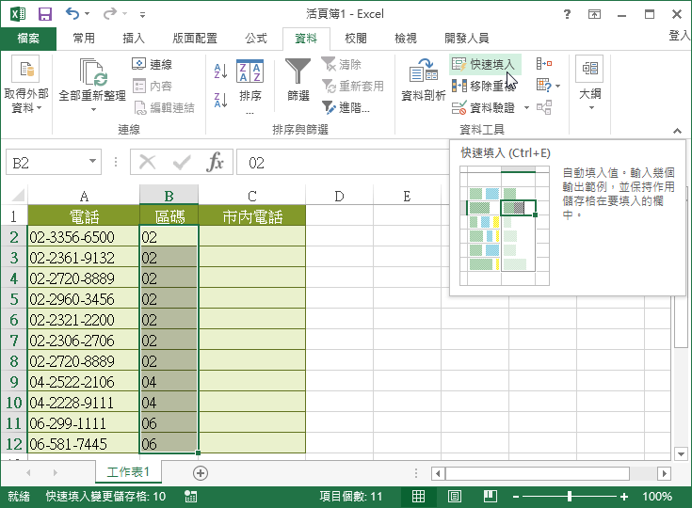This screenshot has height=508, width=692.
Task: Select cell with 04-2522-2106
Action: click(84, 382)
